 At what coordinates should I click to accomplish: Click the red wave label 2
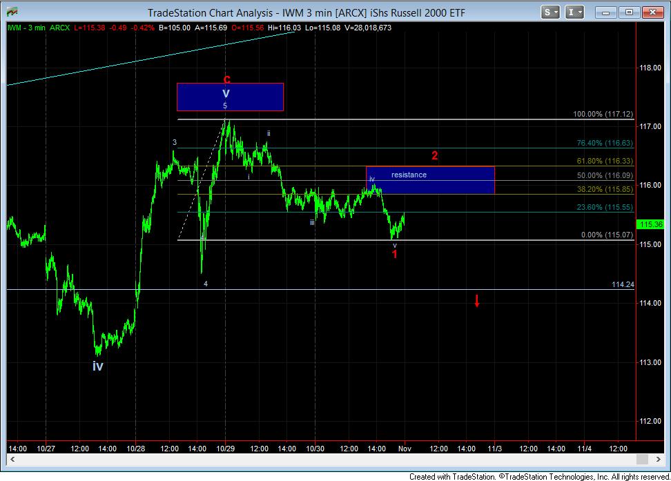pos(434,156)
